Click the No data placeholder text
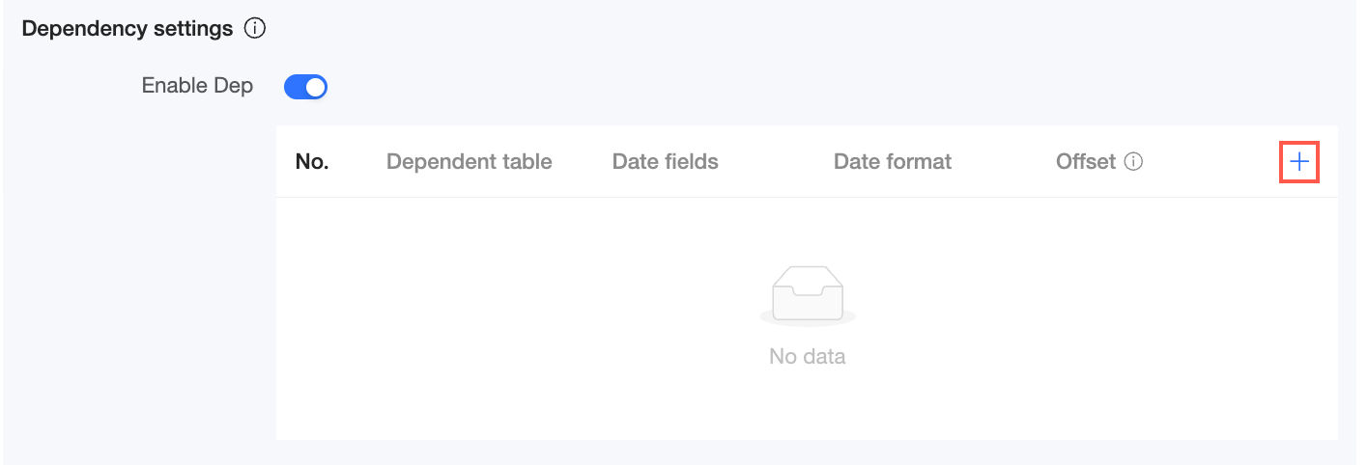This screenshot has width=1368, height=465. click(x=807, y=357)
